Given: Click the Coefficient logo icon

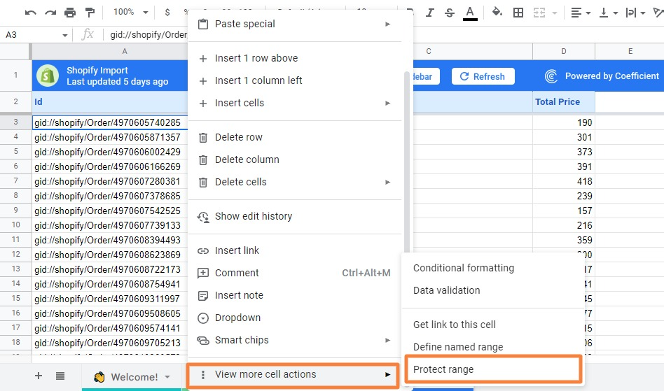Looking at the screenshot, I should click(x=551, y=76).
